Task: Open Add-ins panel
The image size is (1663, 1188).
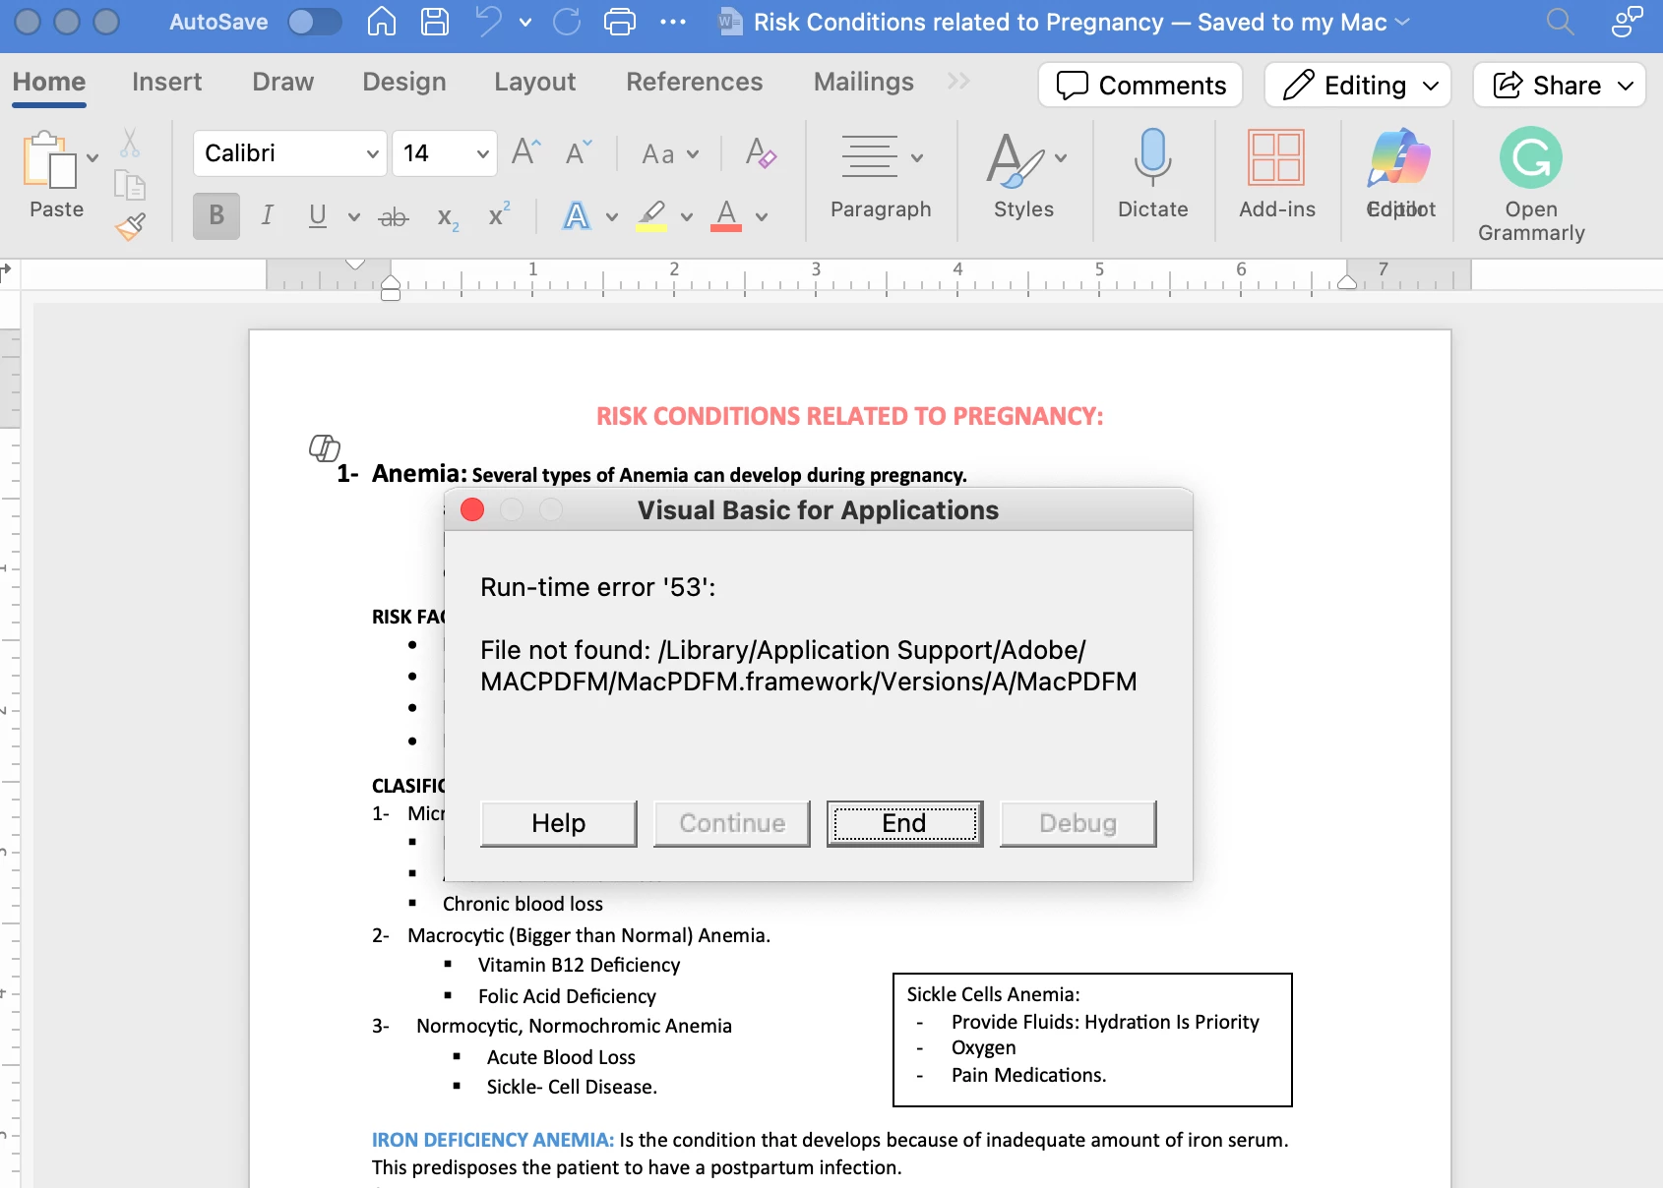Action: pos(1276,175)
